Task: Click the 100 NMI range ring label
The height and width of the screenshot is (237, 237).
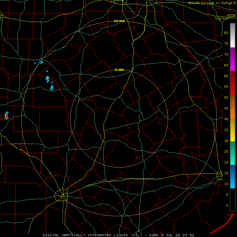Action: click(x=119, y=21)
